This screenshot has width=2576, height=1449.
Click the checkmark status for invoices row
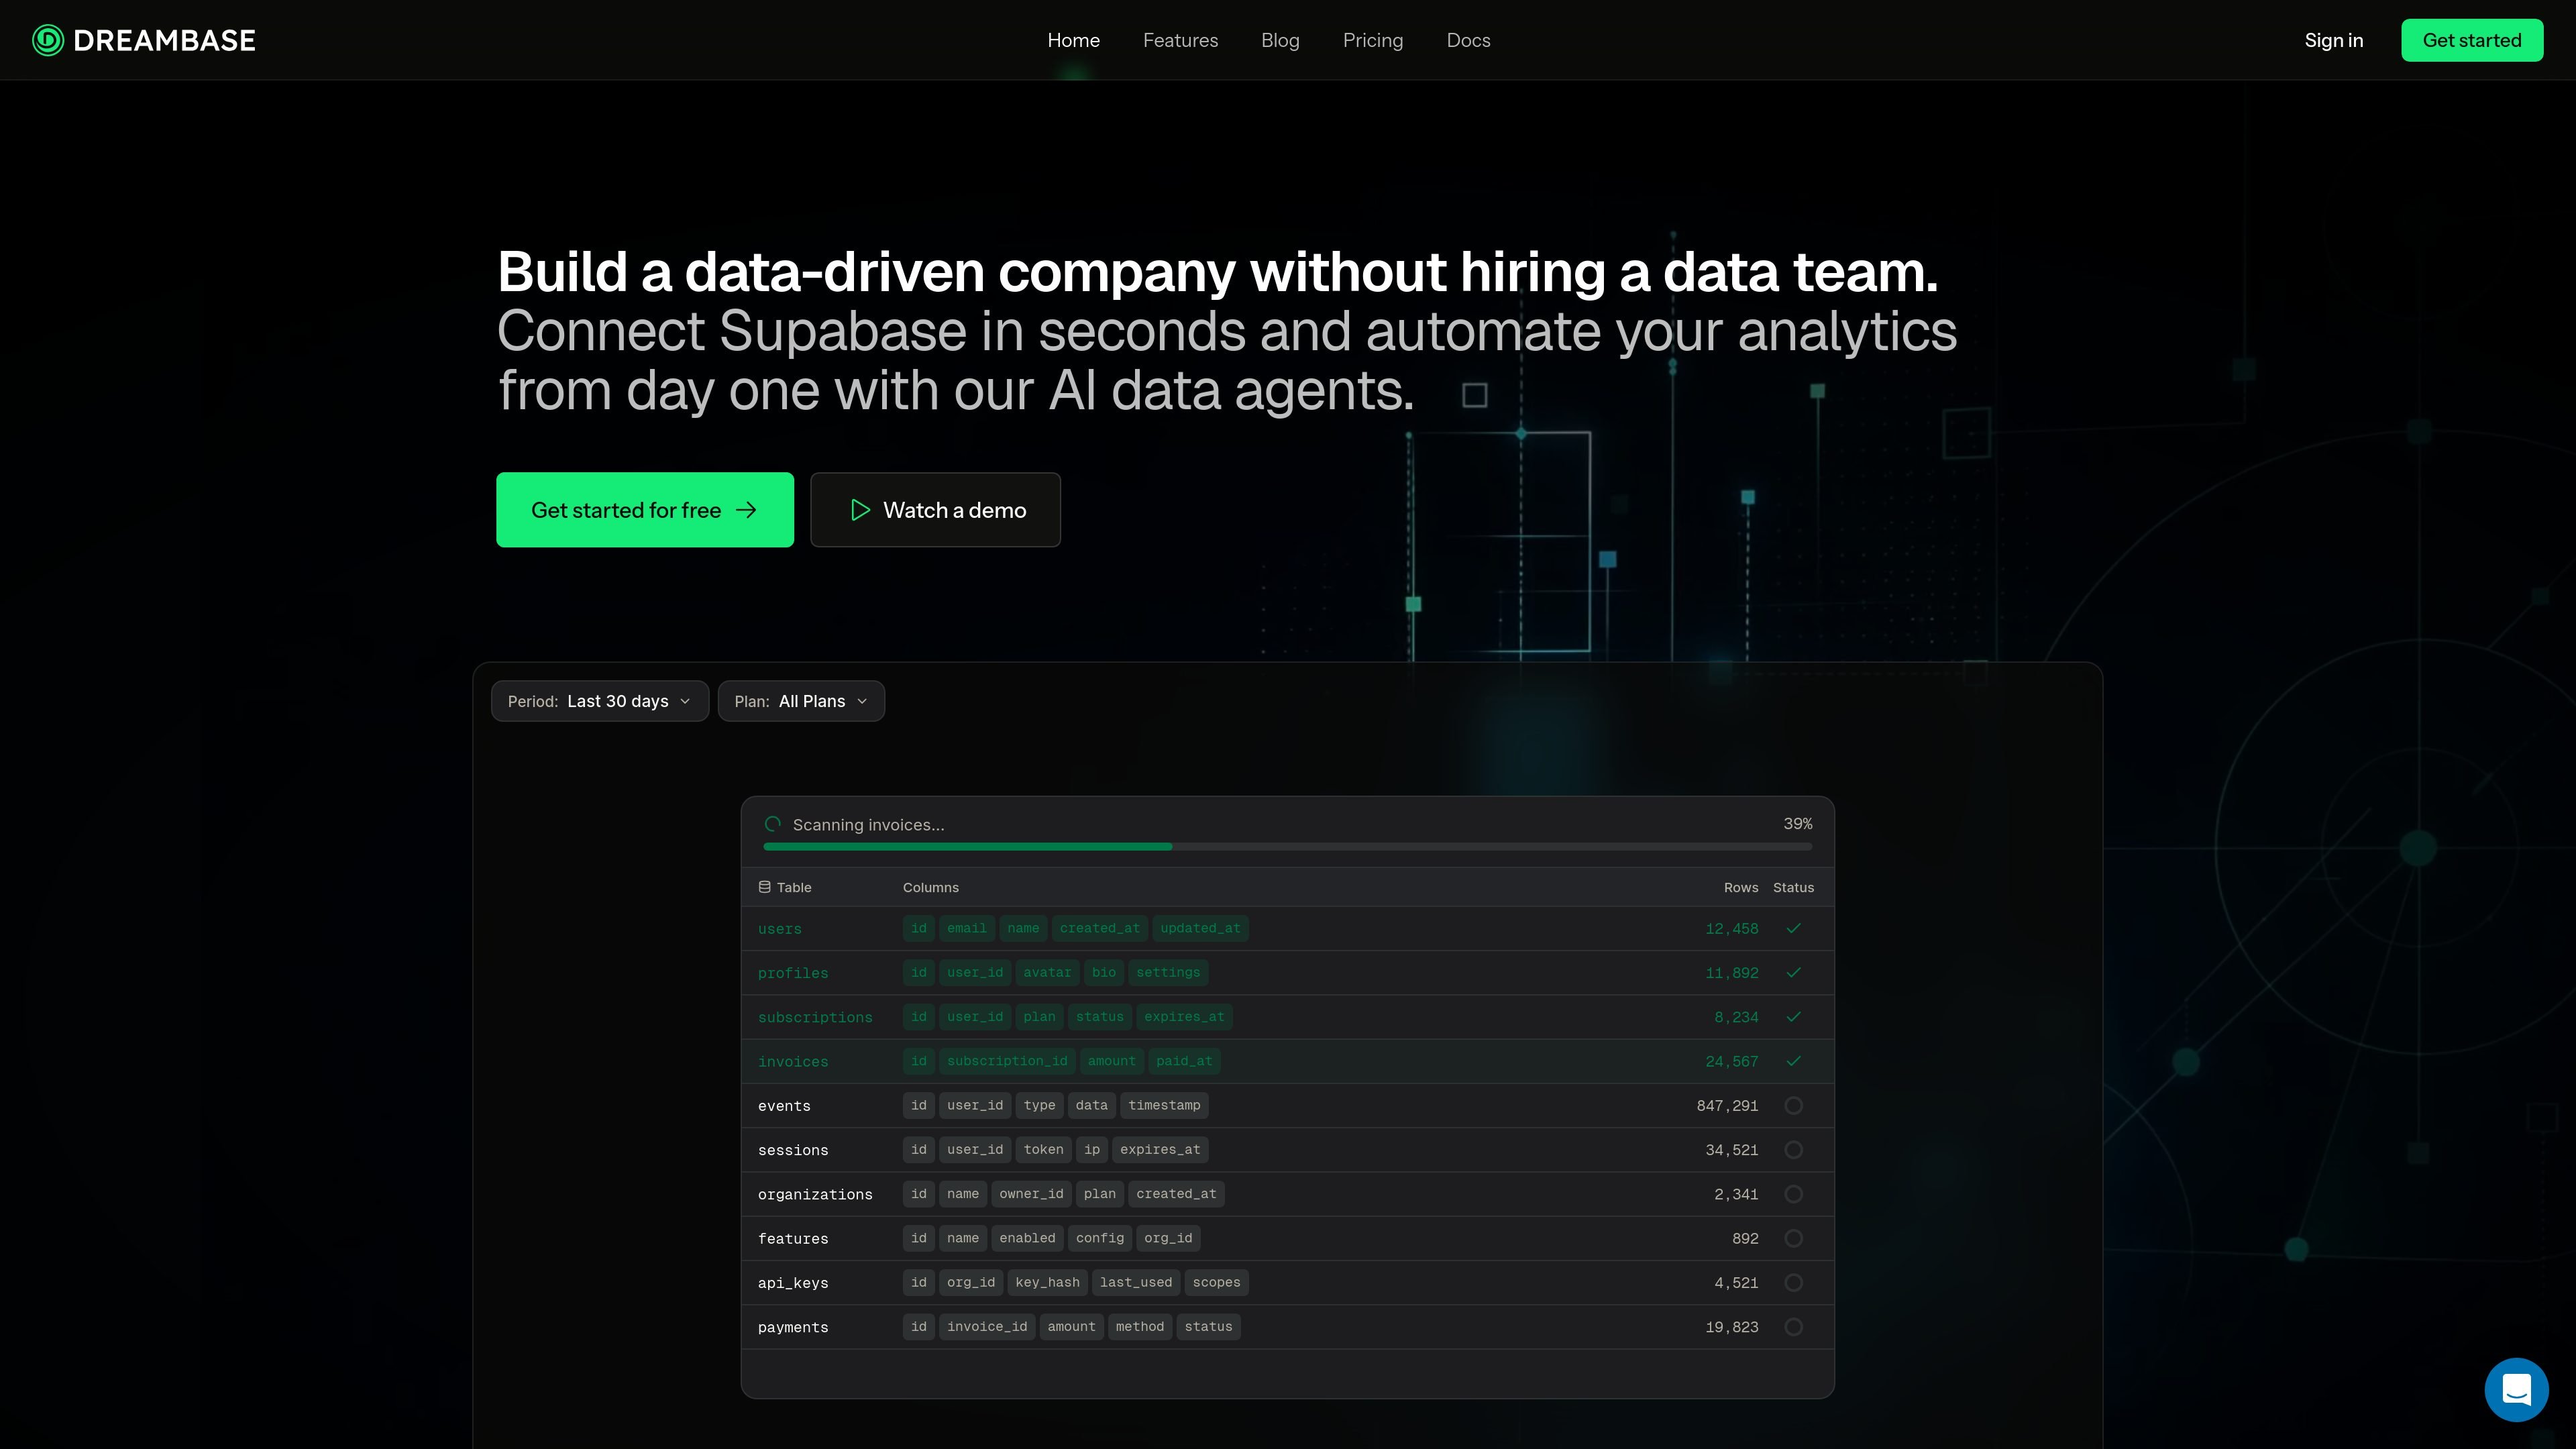pyautogui.click(x=1793, y=1061)
